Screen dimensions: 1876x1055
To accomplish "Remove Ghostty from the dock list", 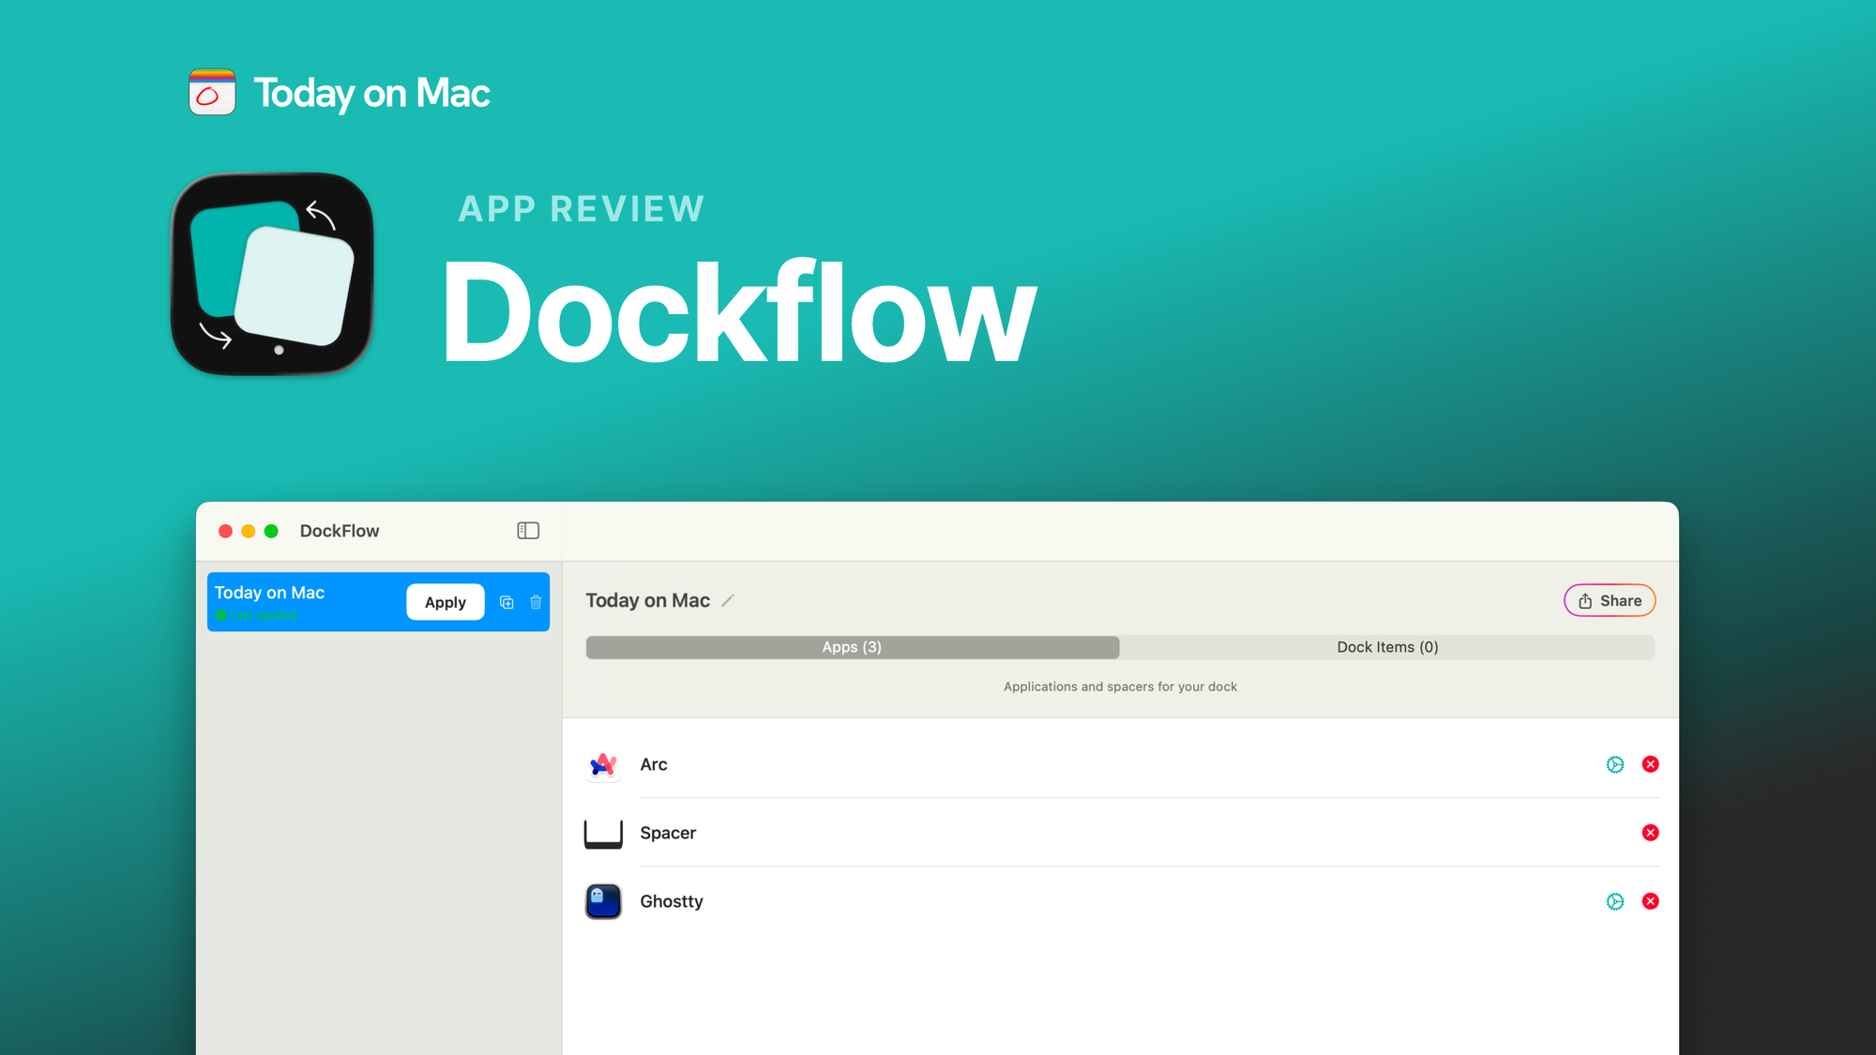I will click(1650, 901).
